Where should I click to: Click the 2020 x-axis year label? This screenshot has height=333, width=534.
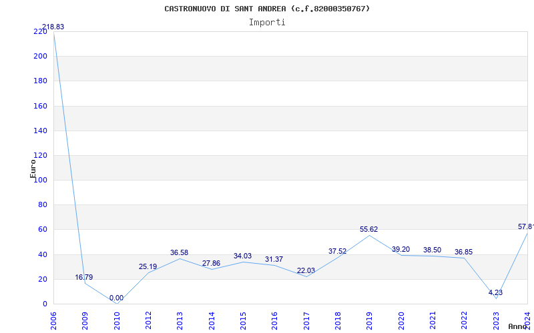[x=401, y=321]
